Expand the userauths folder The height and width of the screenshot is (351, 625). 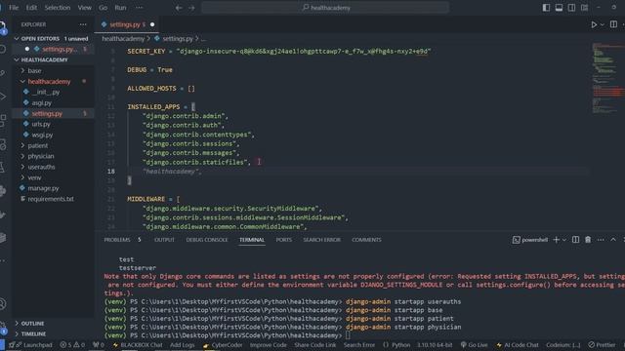pos(41,167)
